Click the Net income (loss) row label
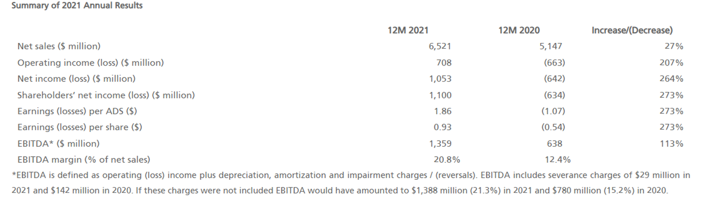This screenshot has height=201, width=709. click(x=77, y=79)
